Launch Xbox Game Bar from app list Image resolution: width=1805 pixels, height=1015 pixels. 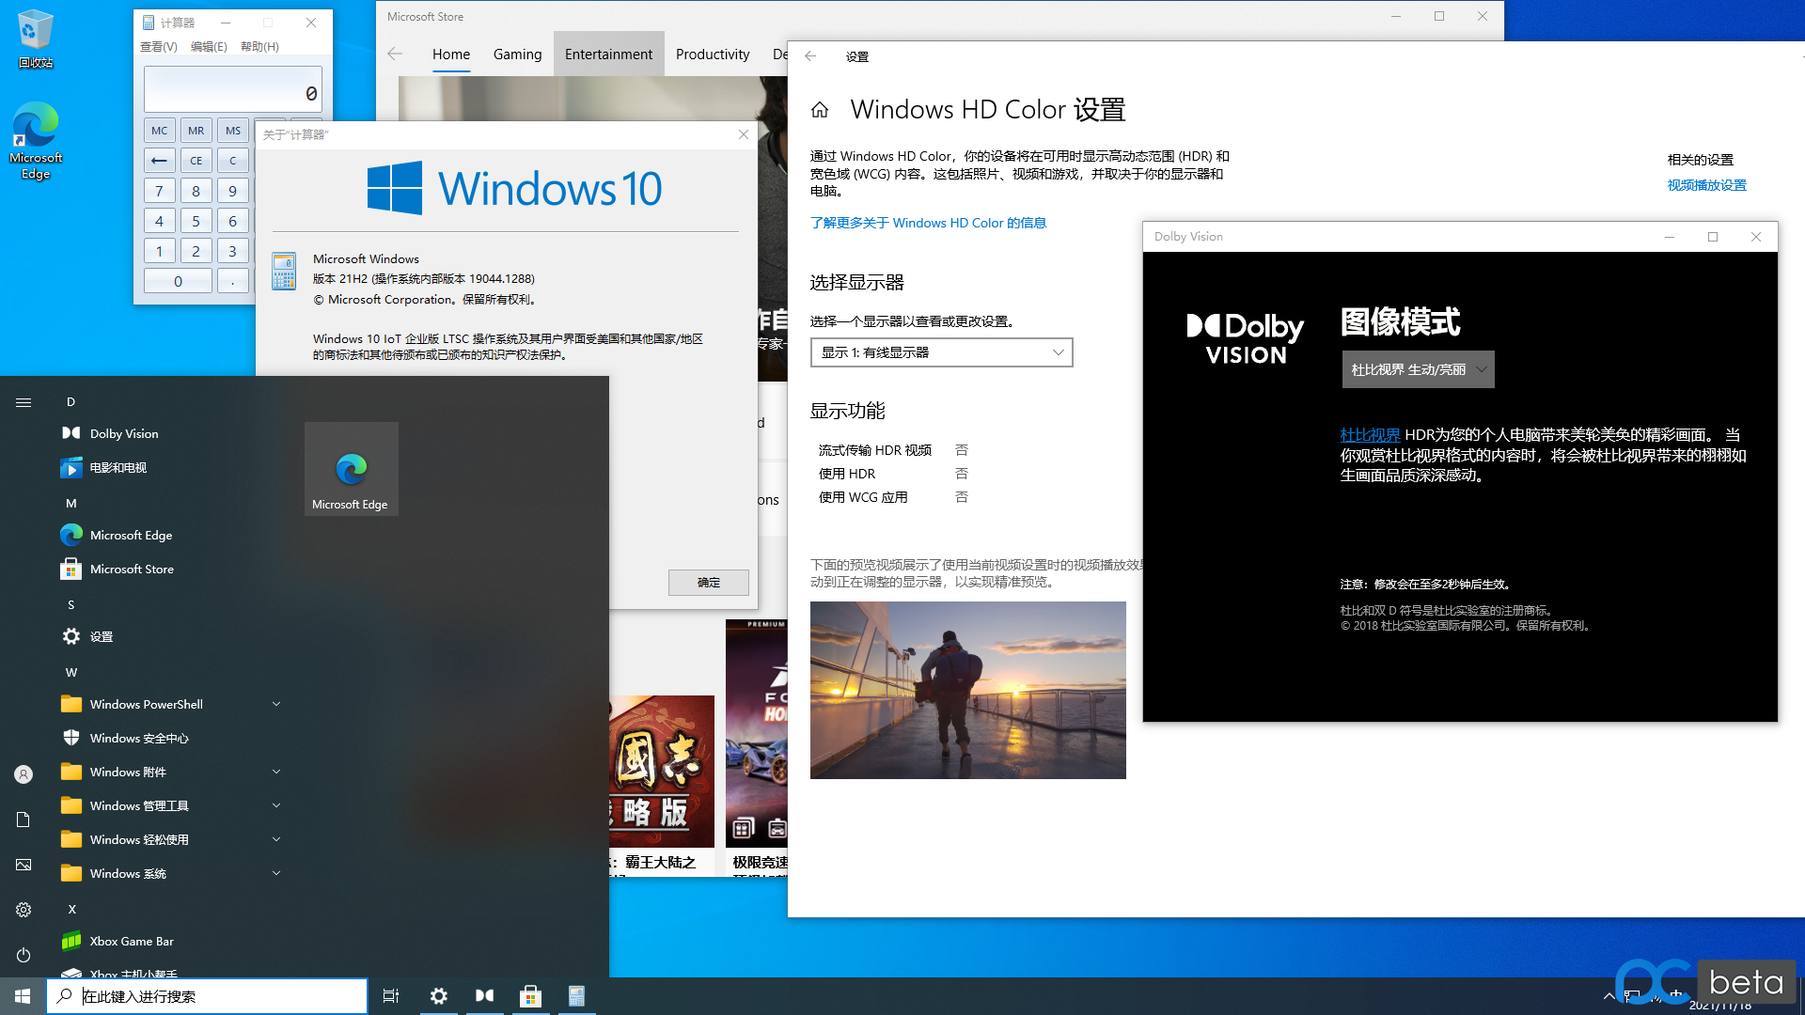[132, 941]
